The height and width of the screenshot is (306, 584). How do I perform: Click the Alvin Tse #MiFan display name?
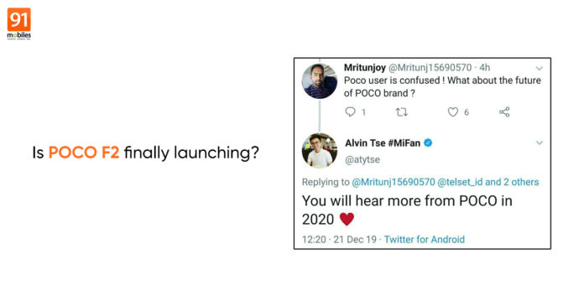383,143
